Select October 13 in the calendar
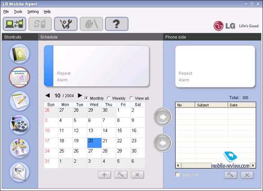Image resolution: width=263 pixels, height=191 pixels. pyautogui.click(x=94, y=133)
